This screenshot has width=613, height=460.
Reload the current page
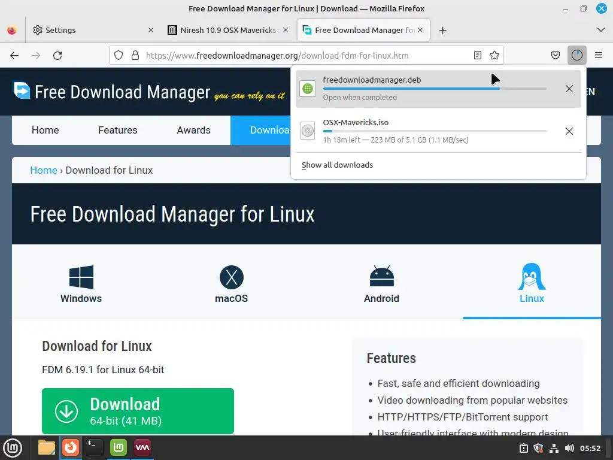coord(57,56)
